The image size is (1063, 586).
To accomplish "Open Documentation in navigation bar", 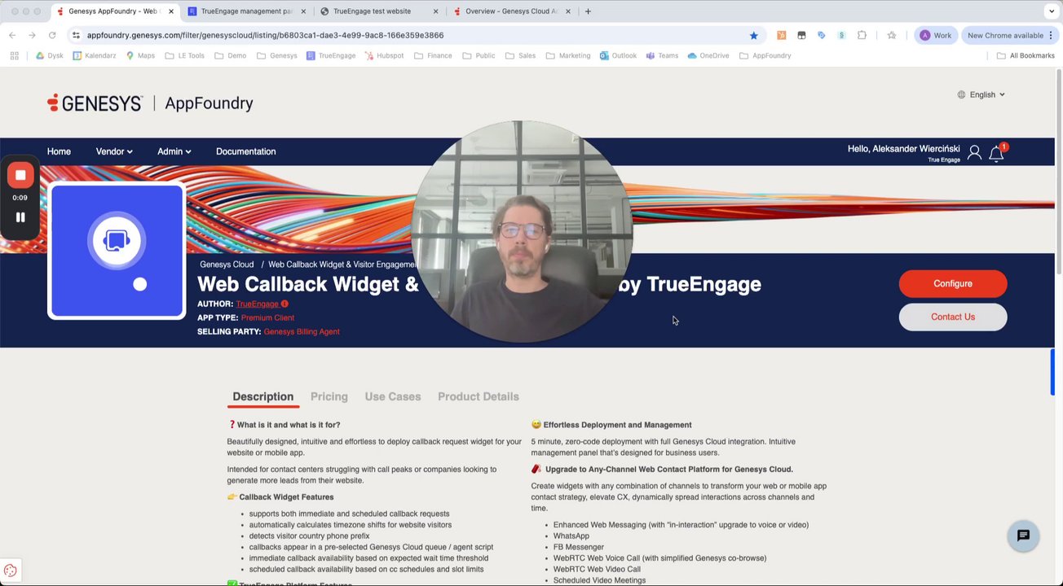I will click(x=245, y=151).
